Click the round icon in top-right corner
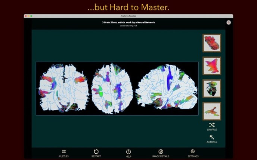257x160 pixels. click(229, 22)
